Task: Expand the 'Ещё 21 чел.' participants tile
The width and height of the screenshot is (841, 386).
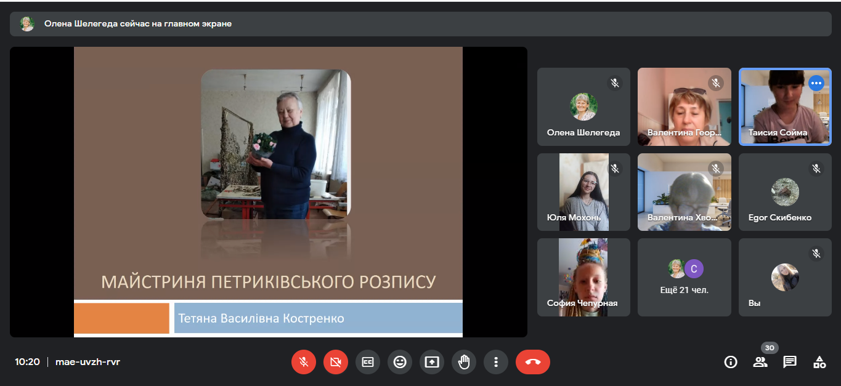Action: click(x=684, y=278)
